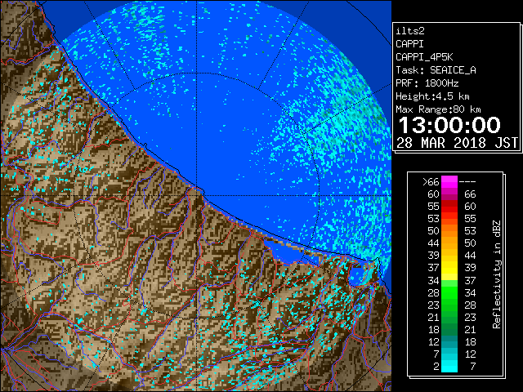523x392 pixels.
Task: Select the "2" label at legend bottom
Action: pos(436,367)
